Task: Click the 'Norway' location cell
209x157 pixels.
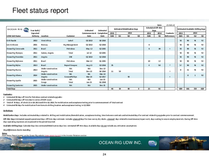Action: click(44, 45)
